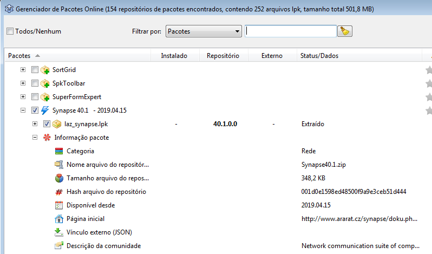Collapse the Synapse 40.1 tree node
Image resolution: width=432 pixels, height=254 pixels.
23,110
